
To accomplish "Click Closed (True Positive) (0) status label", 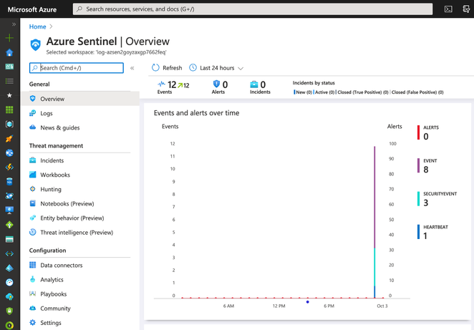I will (x=363, y=92).
